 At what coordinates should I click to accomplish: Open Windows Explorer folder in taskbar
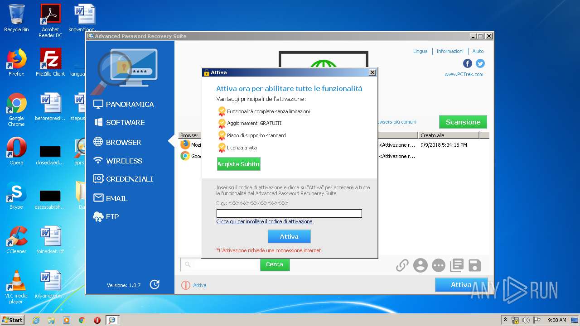coord(51,320)
